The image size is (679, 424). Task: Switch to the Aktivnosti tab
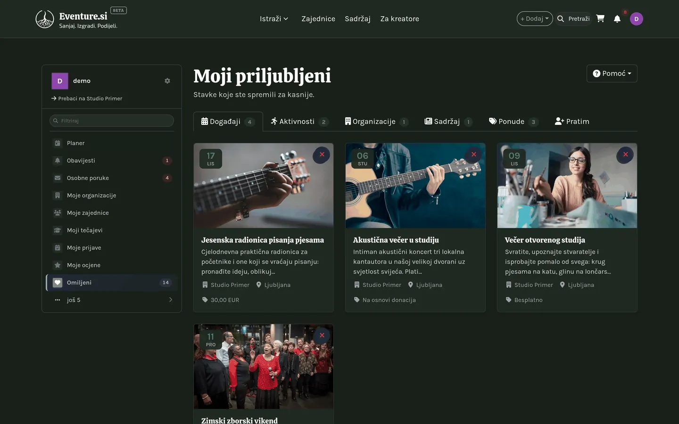(300, 122)
